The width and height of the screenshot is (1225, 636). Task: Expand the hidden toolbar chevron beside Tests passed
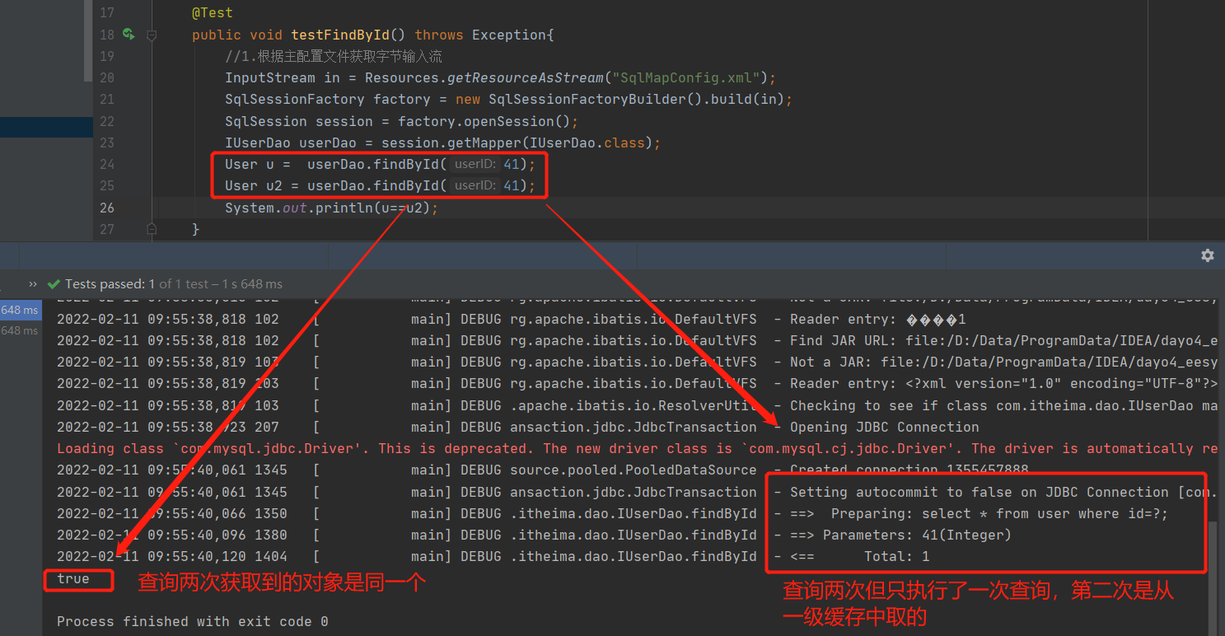33,284
